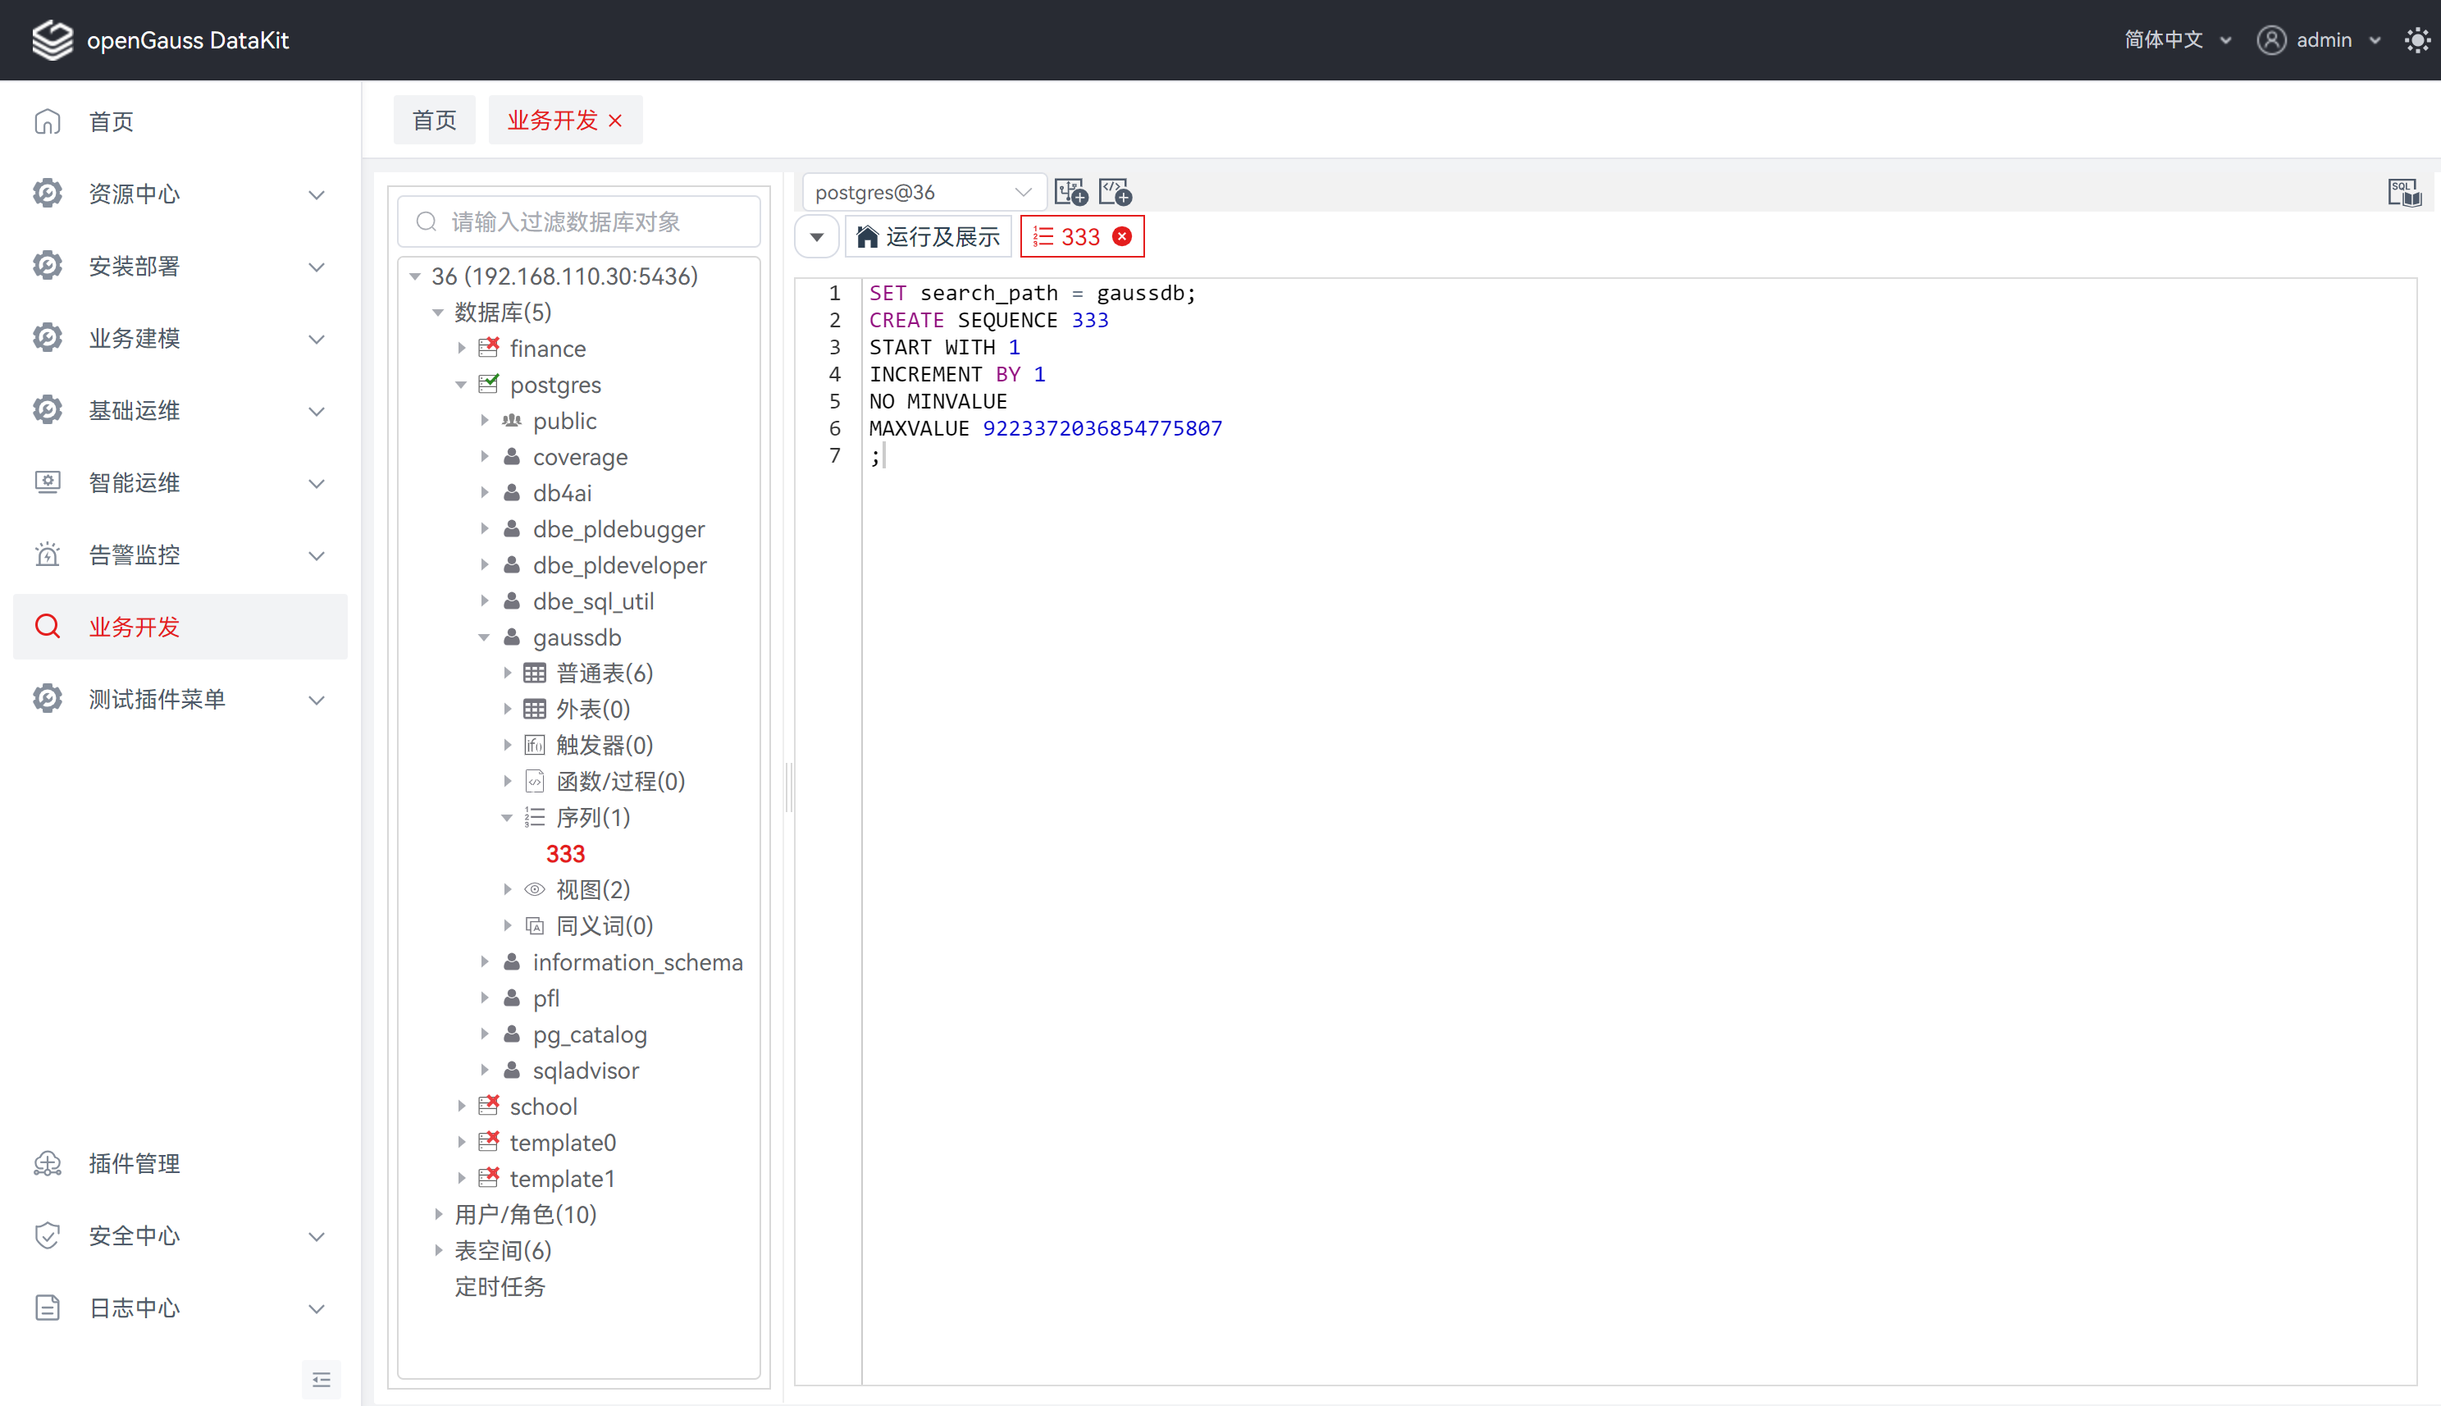
Task: Expand the finance database node
Action: pyautogui.click(x=462, y=349)
